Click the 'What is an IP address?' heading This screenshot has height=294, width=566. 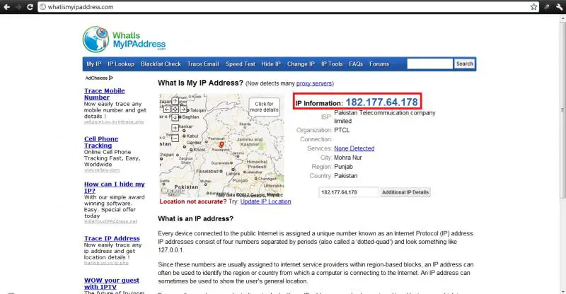coord(196,218)
